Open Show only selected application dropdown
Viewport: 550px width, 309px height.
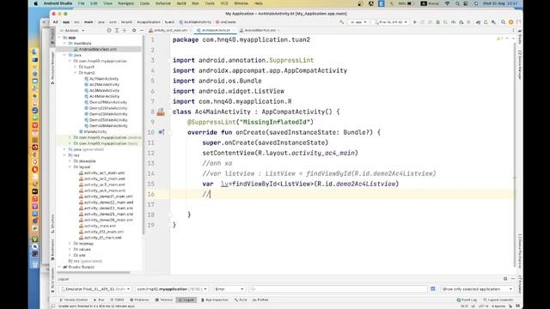tap(477, 289)
